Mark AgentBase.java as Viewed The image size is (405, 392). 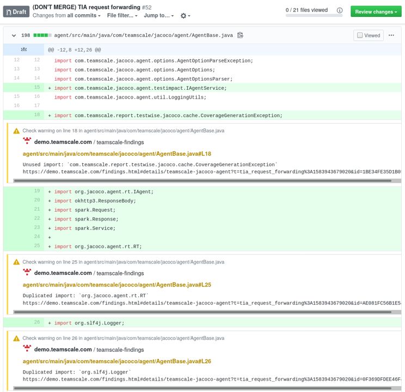[369, 35]
